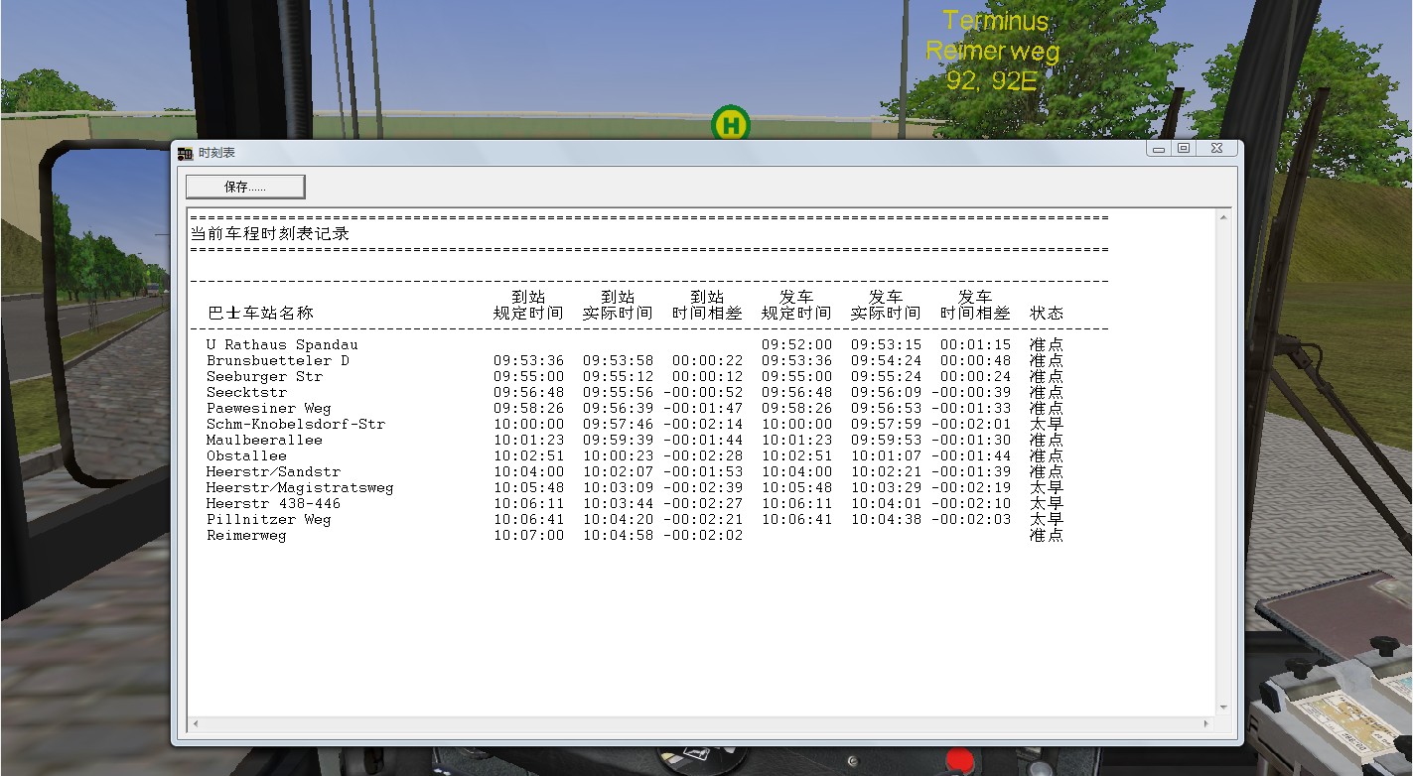Click the timetable window title icon
This screenshot has height=776, width=1413.
(185, 153)
